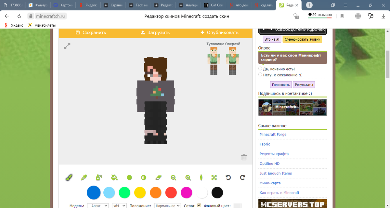Open the Мини-карта link

(270, 183)
